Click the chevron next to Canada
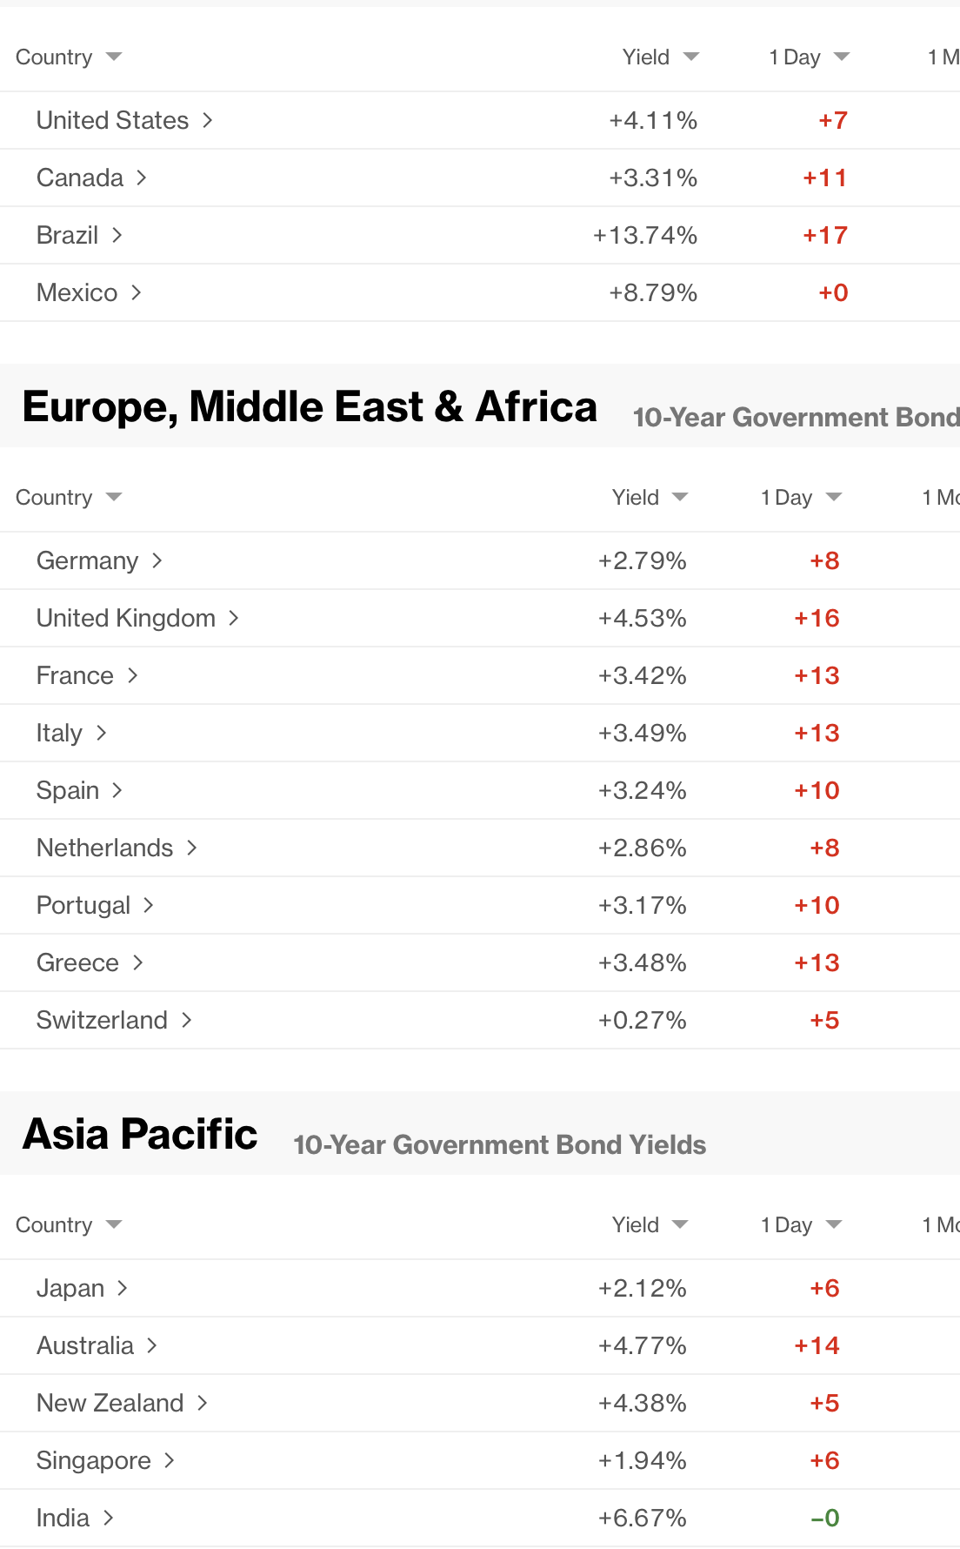The height and width of the screenshot is (1549, 960). tap(142, 178)
